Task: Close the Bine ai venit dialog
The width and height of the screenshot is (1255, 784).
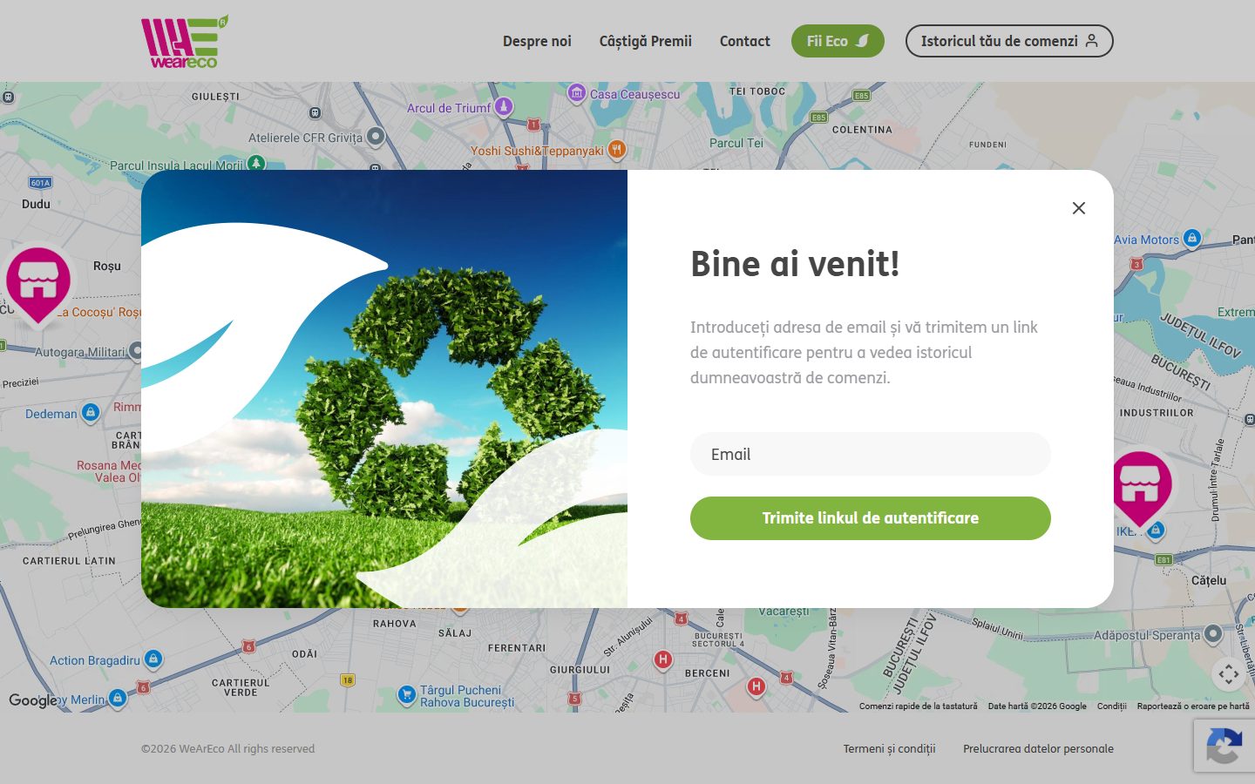Action: 1079,208
